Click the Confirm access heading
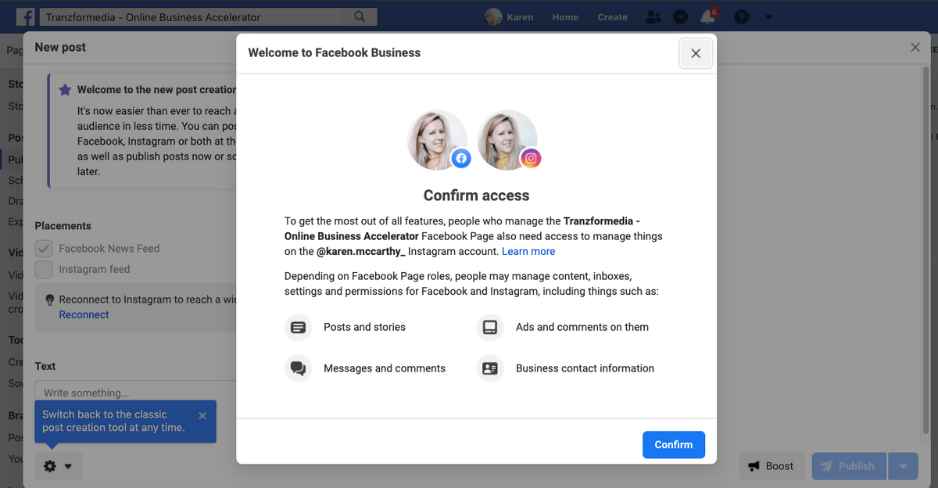 tap(477, 196)
